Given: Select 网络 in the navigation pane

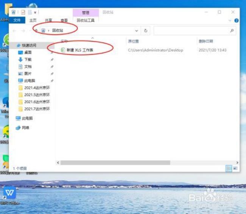Looking at the screenshot, I should 25,128.
